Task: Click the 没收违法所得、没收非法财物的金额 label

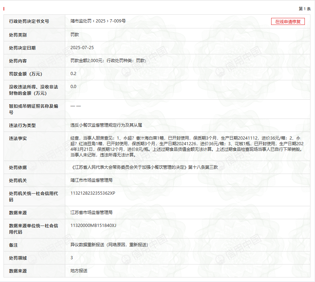Action: (33, 90)
